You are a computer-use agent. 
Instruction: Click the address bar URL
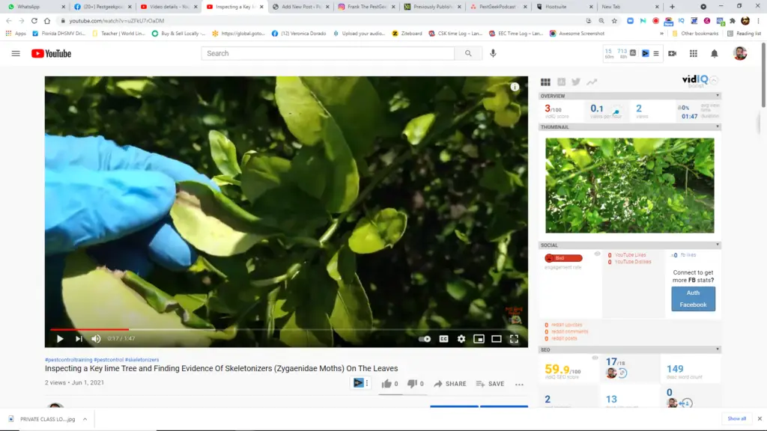116,20
